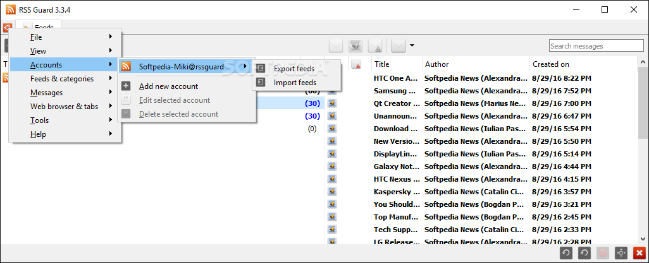Viewport: 649px width, 263px height.
Task: Open the main menu icon at the tab bar
Action: point(7,28)
